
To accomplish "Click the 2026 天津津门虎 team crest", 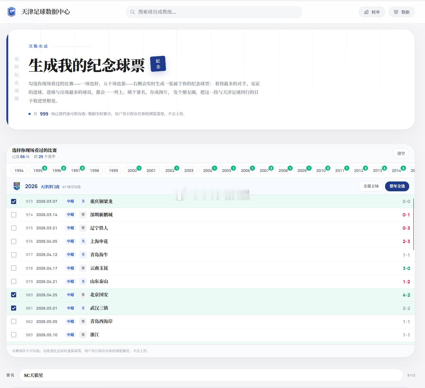I will pos(17,186).
